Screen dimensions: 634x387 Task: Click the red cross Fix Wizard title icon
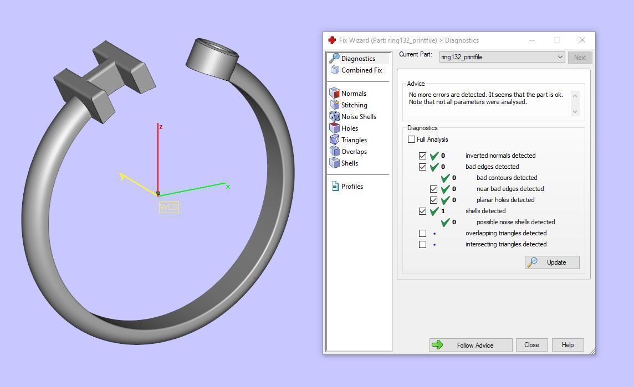(x=332, y=40)
